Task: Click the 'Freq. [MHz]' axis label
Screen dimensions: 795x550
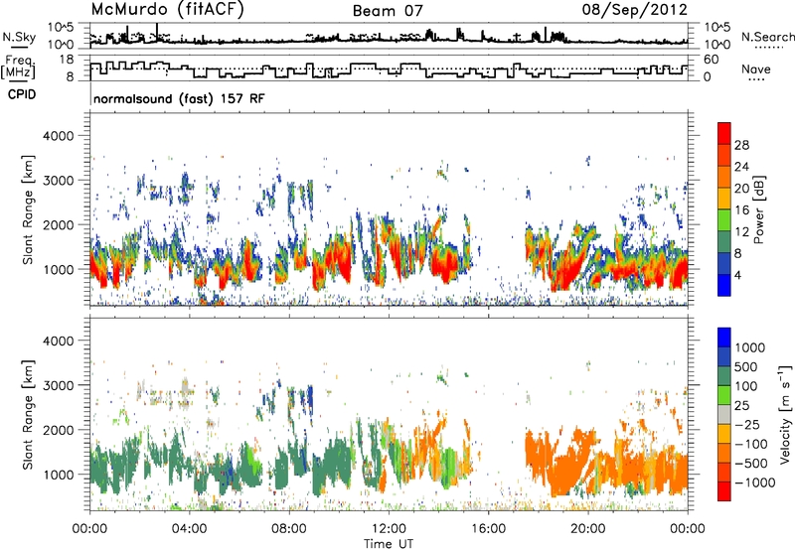Action: tap(19, 68)
